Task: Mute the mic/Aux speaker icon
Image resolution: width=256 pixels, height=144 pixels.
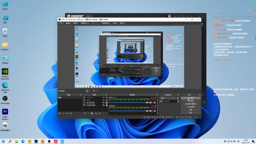Action: (151, 103)
